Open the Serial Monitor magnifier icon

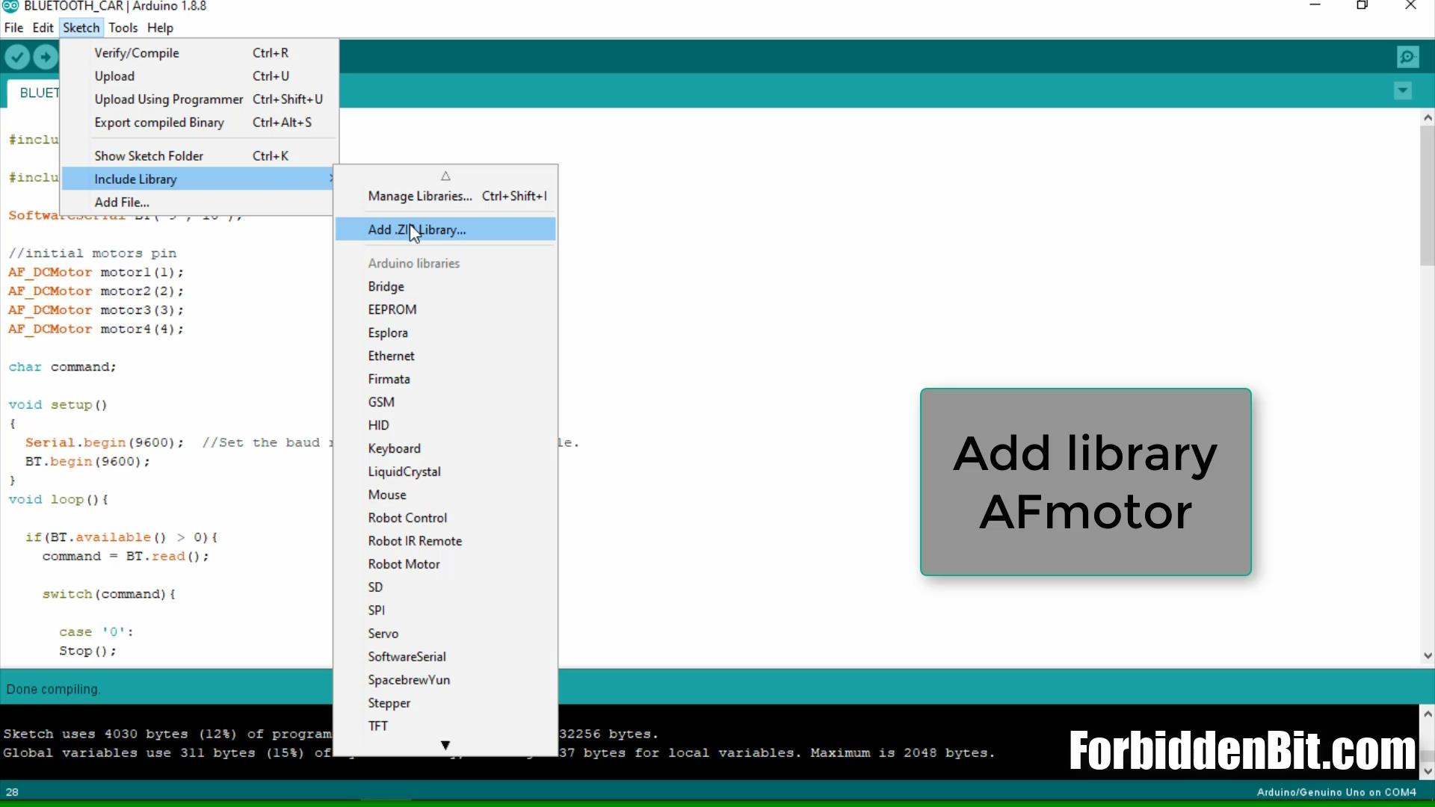click(x=1407, y=57)
